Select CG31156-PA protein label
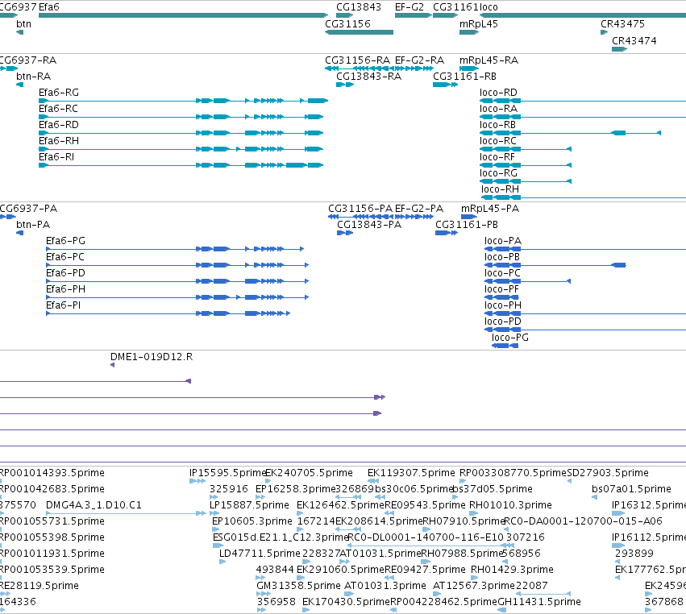Image resolution: width=686 pixels, height=614 pixels. (x=360, y=209)
